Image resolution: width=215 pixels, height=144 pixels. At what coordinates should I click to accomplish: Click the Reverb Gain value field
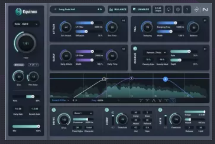point(35,109)
